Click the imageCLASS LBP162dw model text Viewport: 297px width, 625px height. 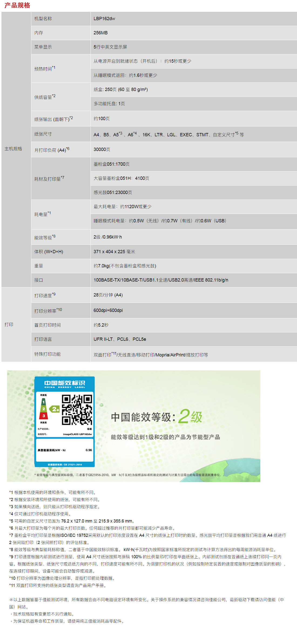(77, 434)
